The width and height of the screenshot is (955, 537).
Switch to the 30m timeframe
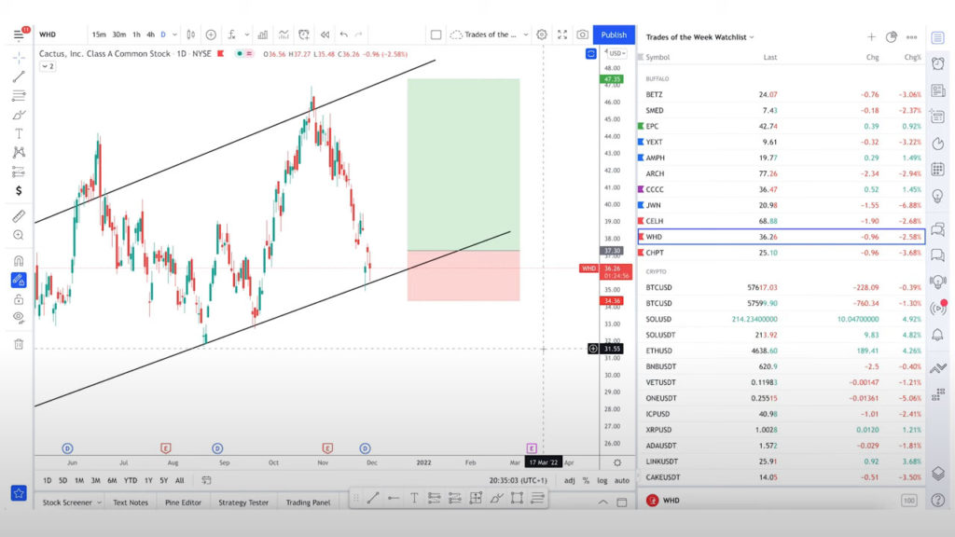pyautogui.click(x=118, y=34)
